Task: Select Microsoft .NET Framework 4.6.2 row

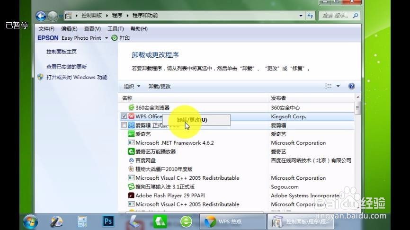Action: click(x=237, y=143)
